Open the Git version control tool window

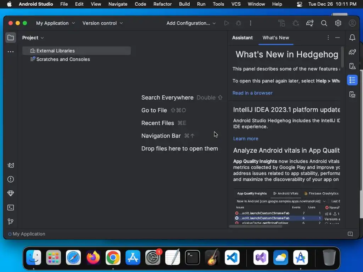coord(11,222)
